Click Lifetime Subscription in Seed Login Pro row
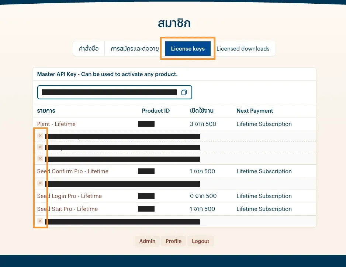 coord(264,196)
